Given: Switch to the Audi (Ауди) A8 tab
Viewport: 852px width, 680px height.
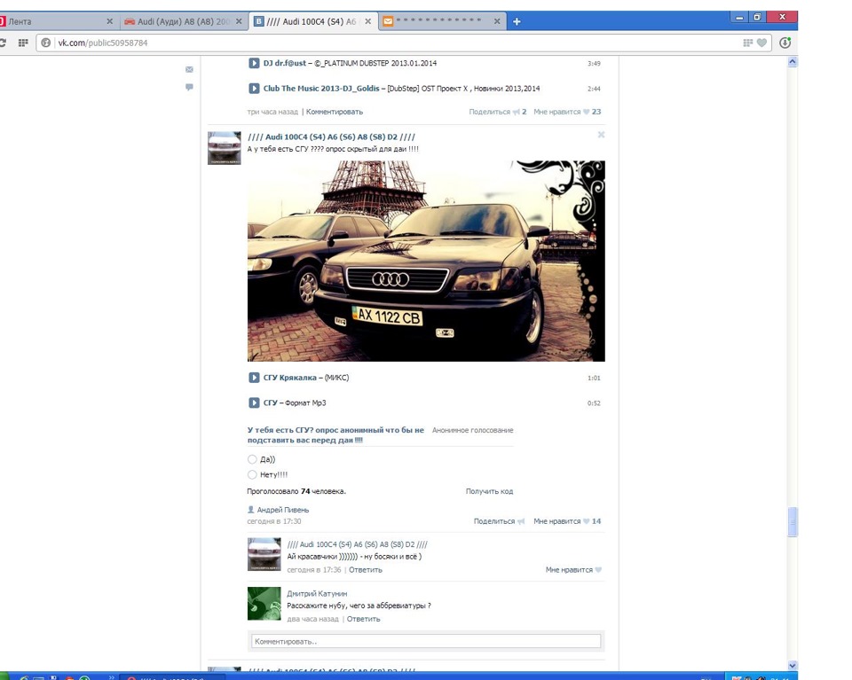Looking at the screenshot, I should coord(183,21).
